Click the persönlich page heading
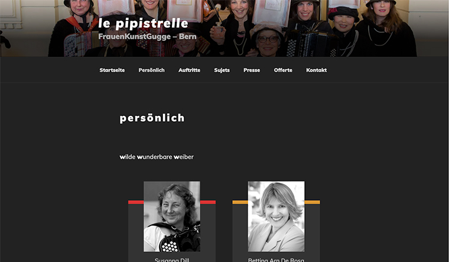Image resolution: width=449 pixels, height=262 pixels. click(x=152, y=118)
